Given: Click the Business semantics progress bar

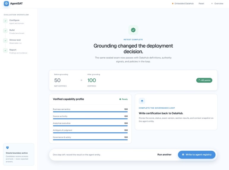Looking at the screenshot, I should pyautogui.click(x=90, y=112).
